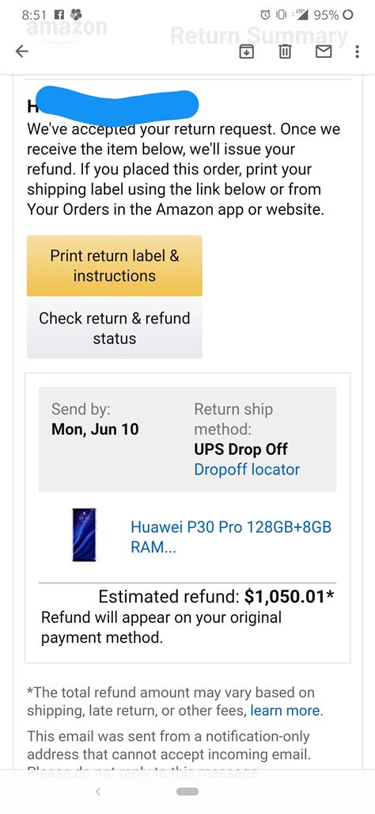Open Huawei P30 Pro product link
This screenshot has width=375, height=814.
pos(231,537)
